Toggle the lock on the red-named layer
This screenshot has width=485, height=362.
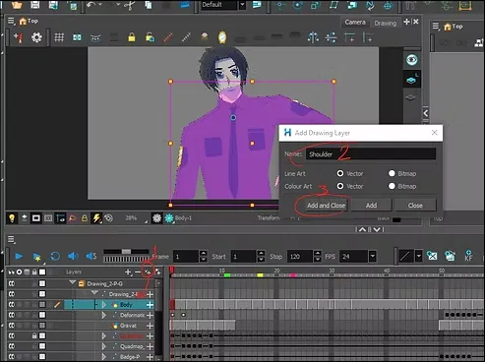(34, 336)
